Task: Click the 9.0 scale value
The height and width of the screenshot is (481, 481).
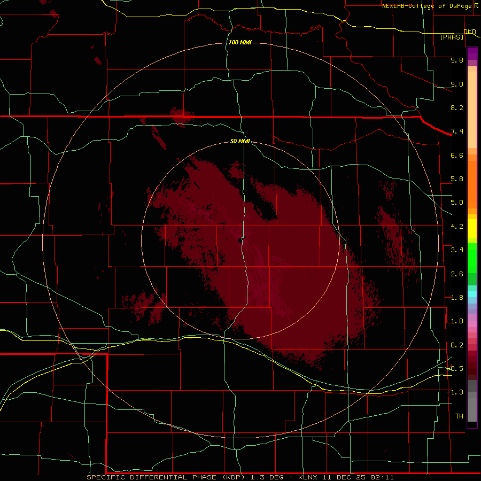Action: [457, 84]
